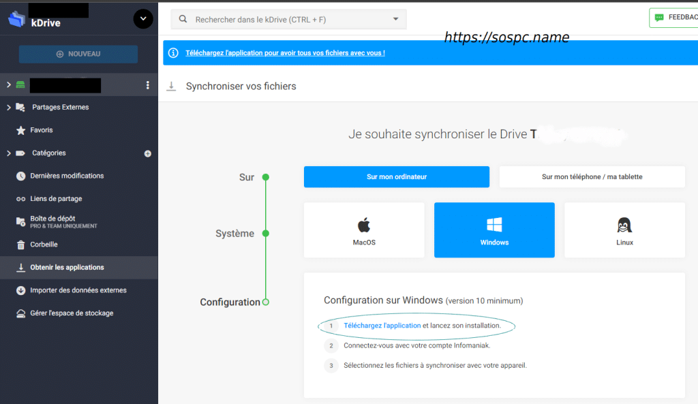Click 'Sélectionnez les fichiers à synchroniser avec votre appareil.'
This screenshot has width=698, height=404.
tap(435, 365)
